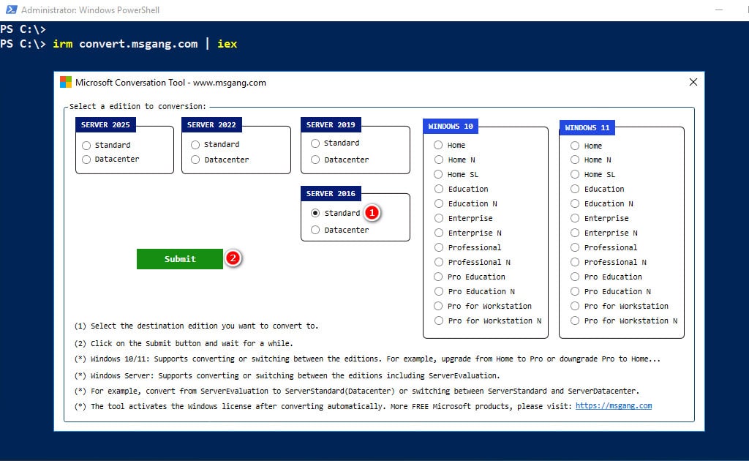This screenshot has width=749, height=461.
Task: Click the 'convert from ServerEvaluation' example note
Action: point(357,391)
